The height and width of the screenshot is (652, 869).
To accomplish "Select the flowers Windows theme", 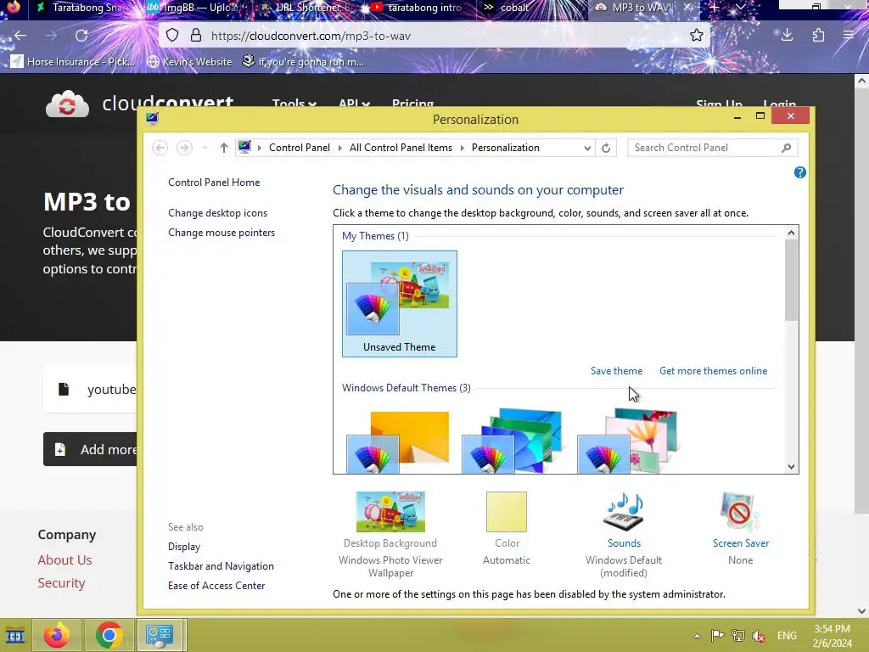I will (x=627, y=441).
